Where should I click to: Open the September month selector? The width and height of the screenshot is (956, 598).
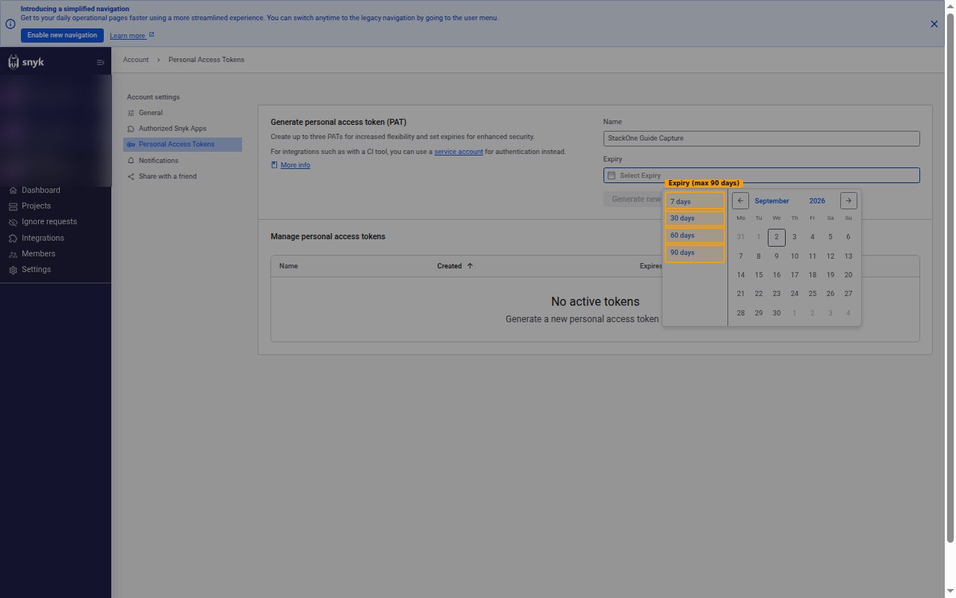[772, 201]
